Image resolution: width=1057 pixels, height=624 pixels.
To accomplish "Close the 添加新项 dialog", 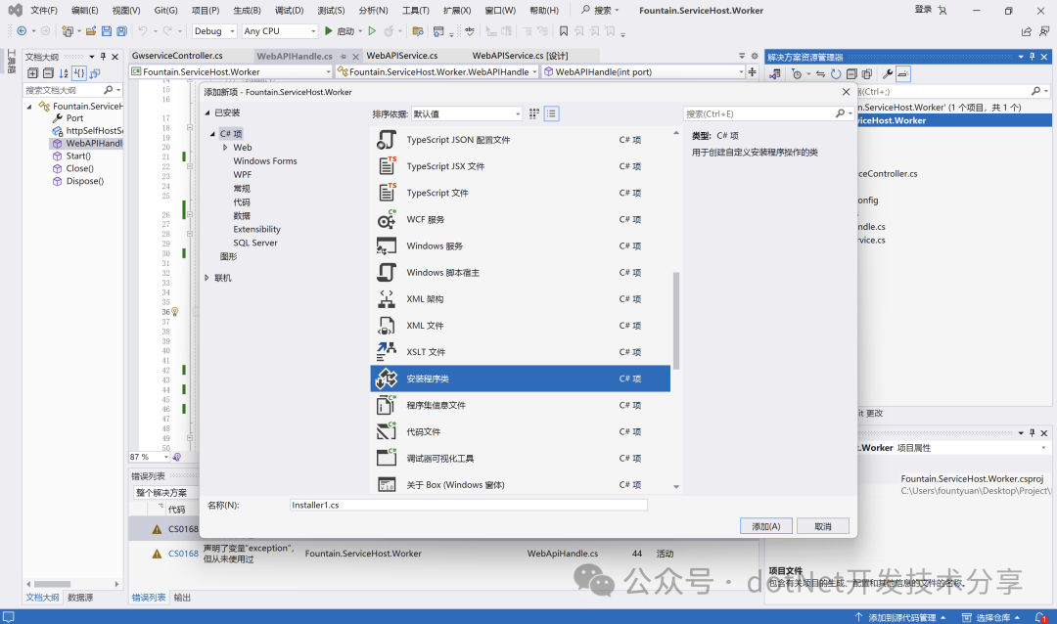I will click(846, 92).
